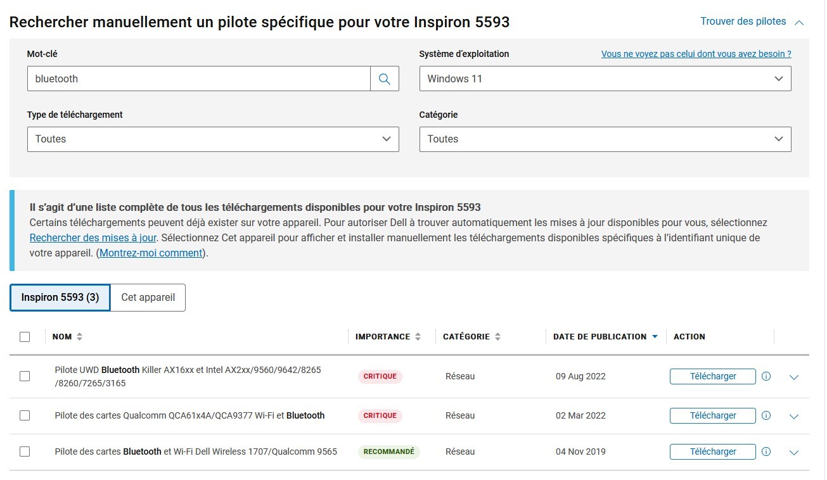This screenshot has width=827, height=480.
Task: Click the keyword search magnifier icon
Action: pos(384,79)
